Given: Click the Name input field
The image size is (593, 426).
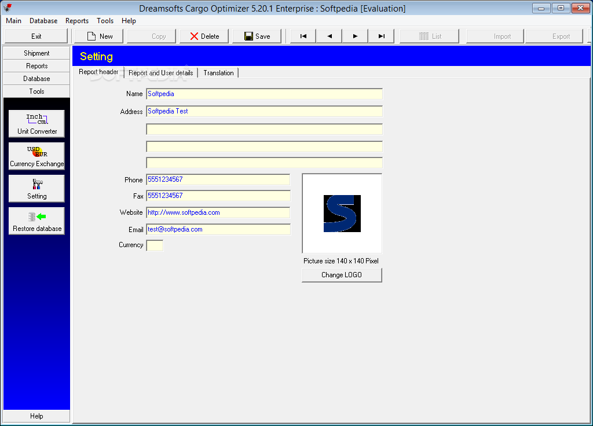Looking at the screenshot, I should click(264, 94).
